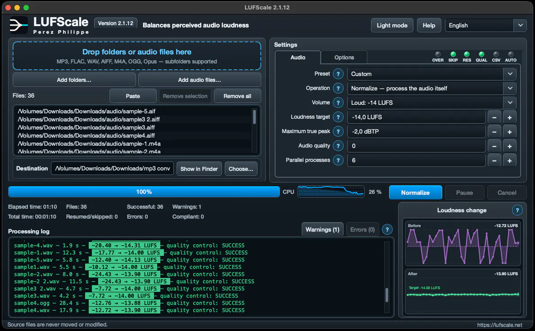
Task: Open help icon beside Errors button
Action: 387,230
